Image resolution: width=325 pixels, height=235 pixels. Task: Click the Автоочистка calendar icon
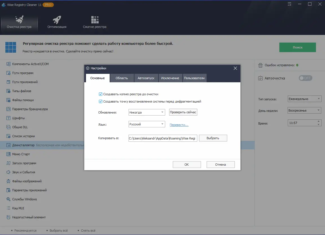coord(260,78)
